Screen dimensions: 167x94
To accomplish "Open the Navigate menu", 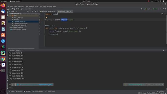I will click(x=21, y=7).
